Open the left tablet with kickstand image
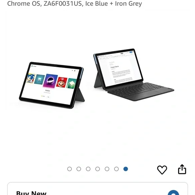 [52, 85]
